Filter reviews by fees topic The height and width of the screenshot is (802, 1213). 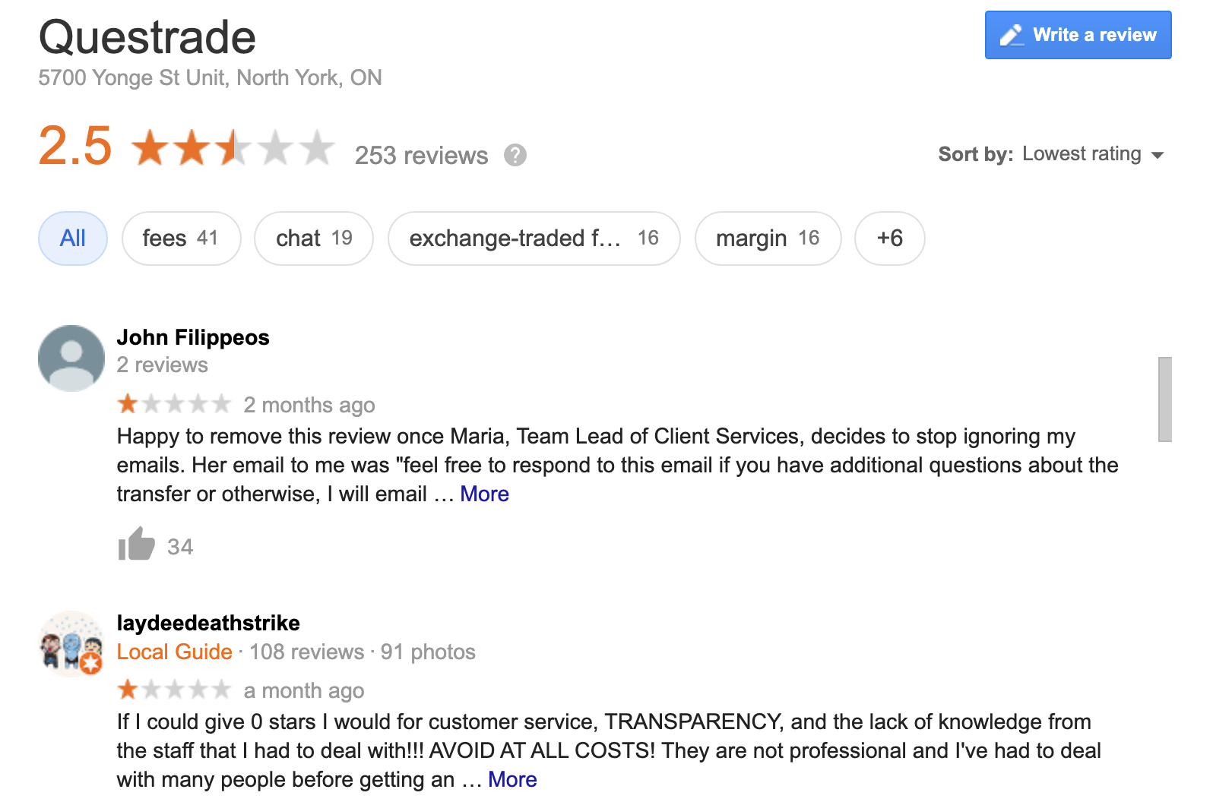[x=181, y=238]
